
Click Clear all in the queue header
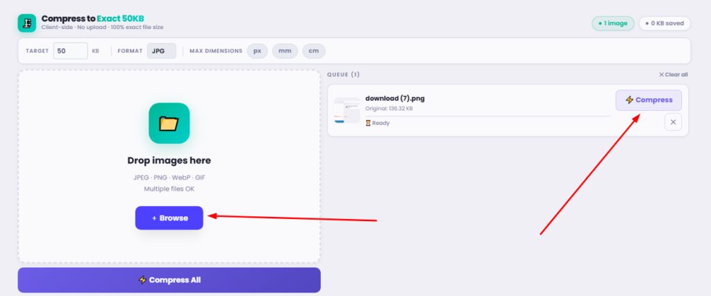(674, 75)
